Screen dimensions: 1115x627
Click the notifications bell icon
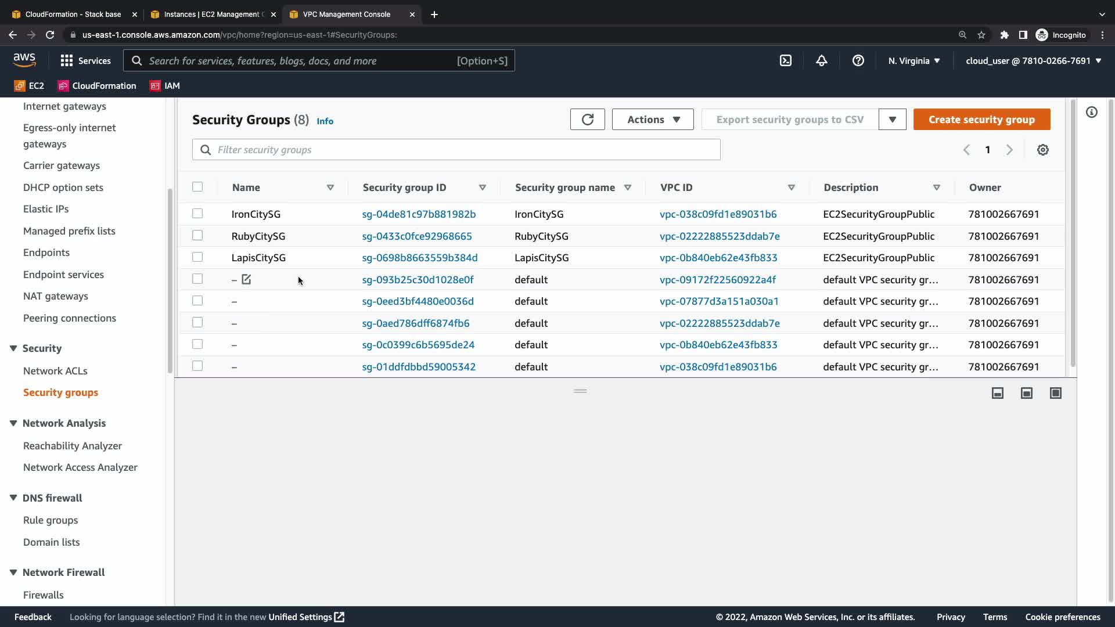821,60
